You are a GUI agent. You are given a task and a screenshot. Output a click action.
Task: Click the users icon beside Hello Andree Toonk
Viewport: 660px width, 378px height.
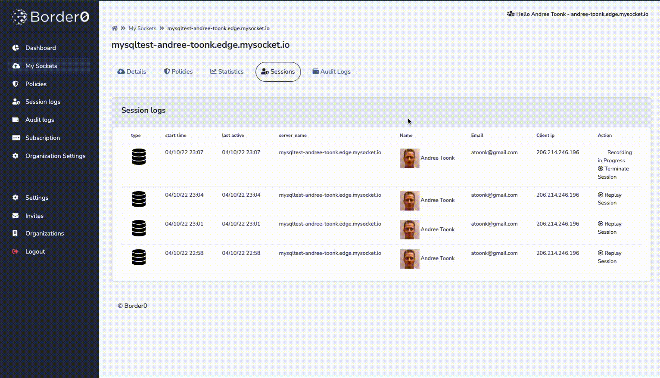(x=511, y=14)
